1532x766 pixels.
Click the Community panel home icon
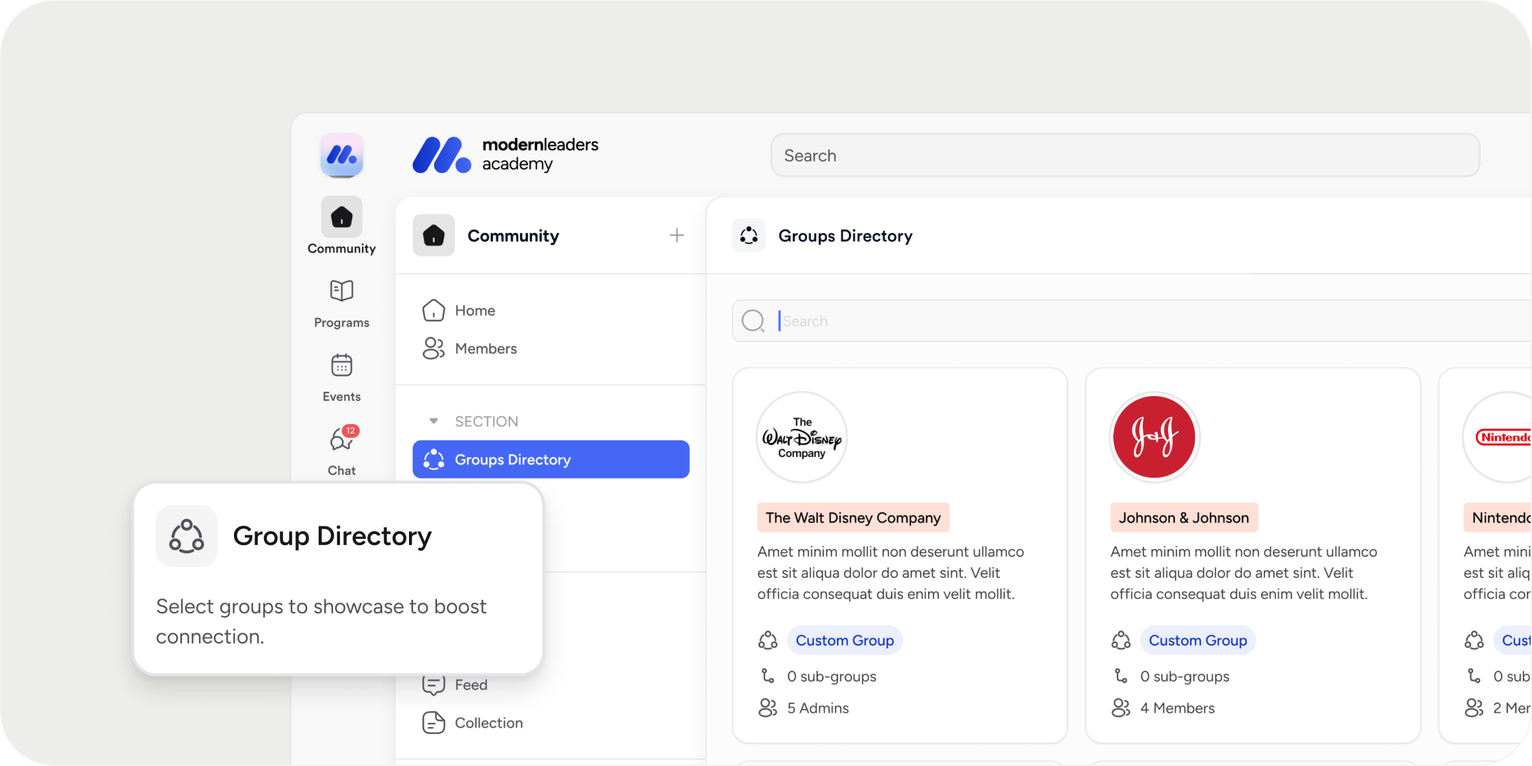point(434,235)
